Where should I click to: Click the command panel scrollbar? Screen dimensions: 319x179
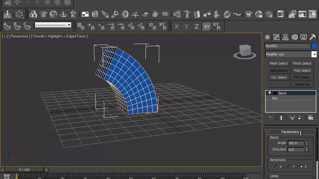(317, 170)
